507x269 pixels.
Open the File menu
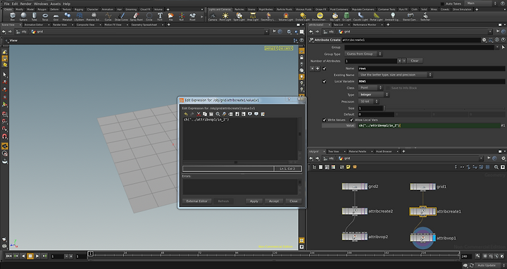(6, 4)
